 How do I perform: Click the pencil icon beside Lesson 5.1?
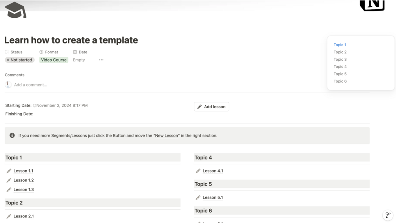point(198,198)
